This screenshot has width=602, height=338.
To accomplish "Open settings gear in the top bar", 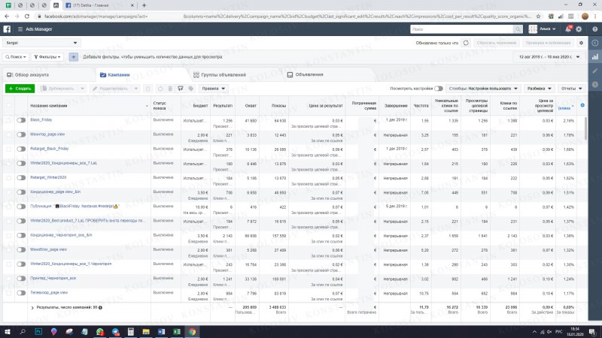I will pyautogui.click(x=579, y=29).
